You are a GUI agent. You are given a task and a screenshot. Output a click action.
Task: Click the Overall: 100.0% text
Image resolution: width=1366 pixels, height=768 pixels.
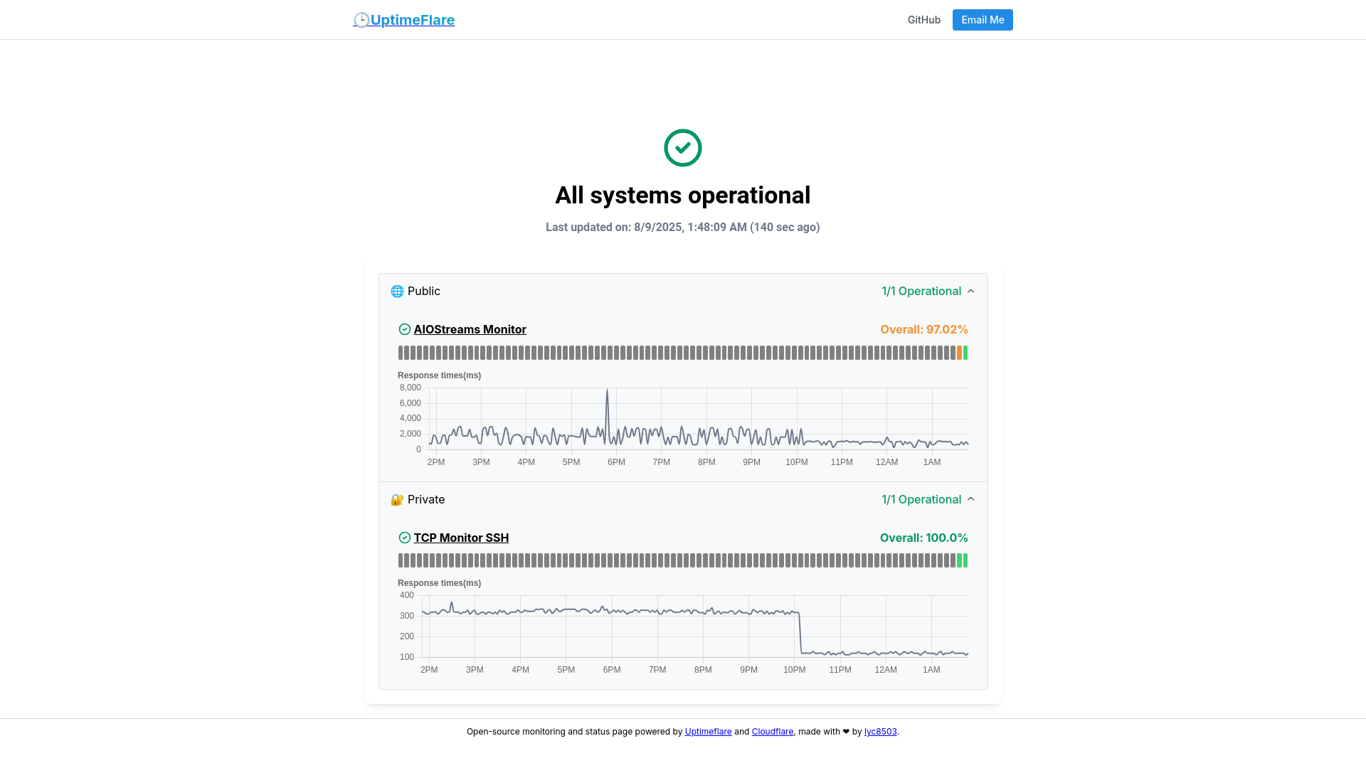(924, 538)
